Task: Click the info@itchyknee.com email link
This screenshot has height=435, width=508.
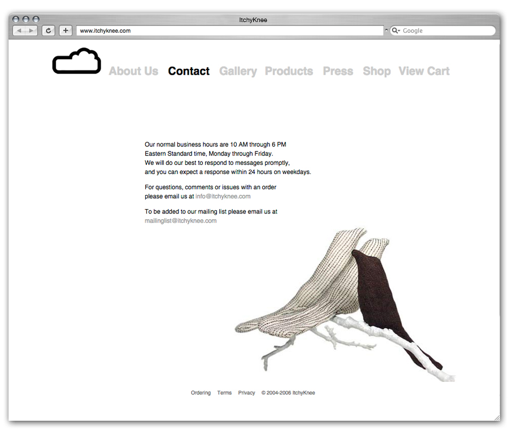Action: pyautogui.click(x=223, y=197)
